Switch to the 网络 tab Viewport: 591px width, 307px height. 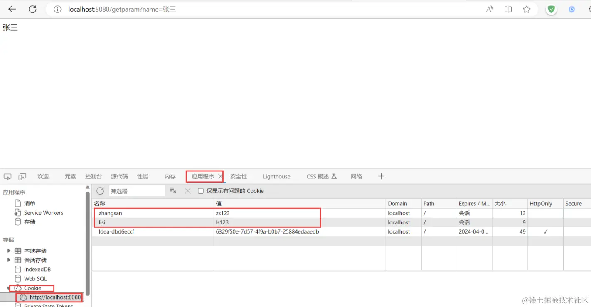coord(356,176)
